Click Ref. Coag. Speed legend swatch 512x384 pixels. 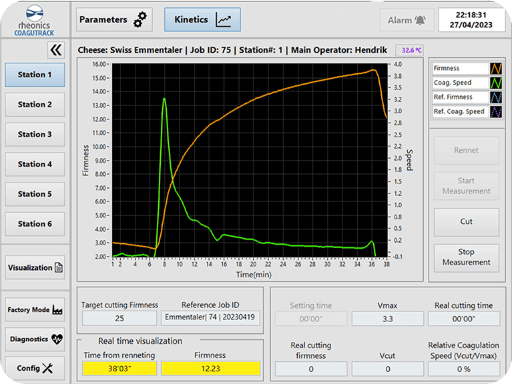[496, 112]
